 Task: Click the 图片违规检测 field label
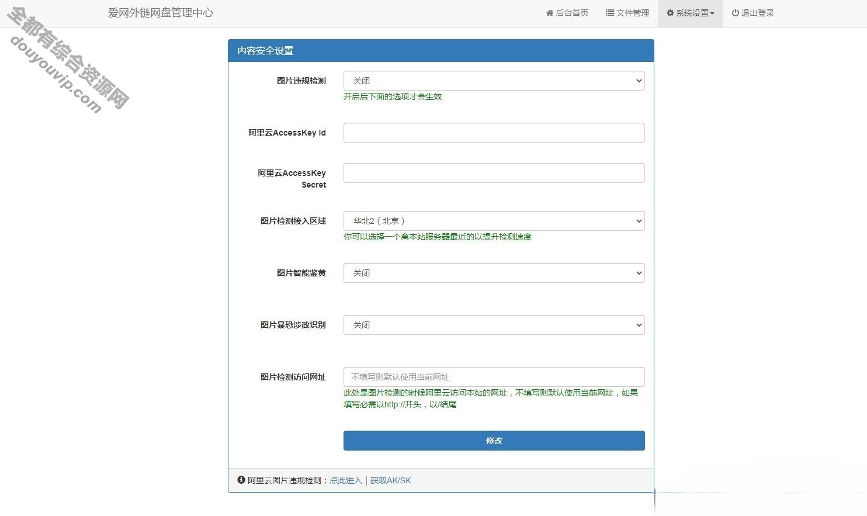[301, 81]
